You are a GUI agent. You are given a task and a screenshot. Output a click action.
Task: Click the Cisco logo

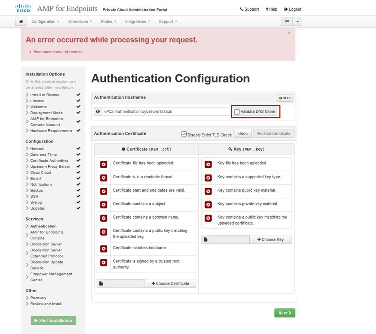pyautogui.click(x=23, y=8)
